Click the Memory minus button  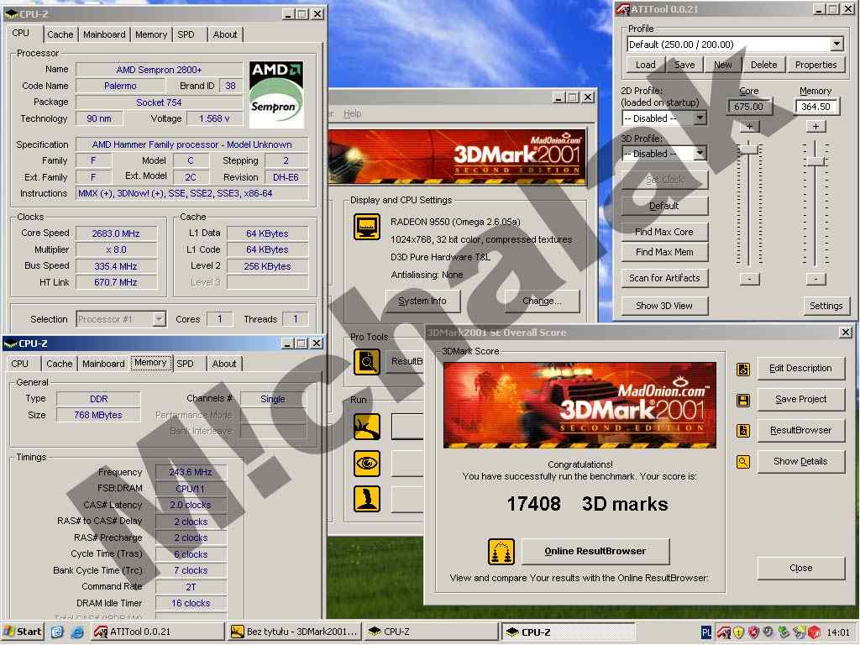pos(815,279)
